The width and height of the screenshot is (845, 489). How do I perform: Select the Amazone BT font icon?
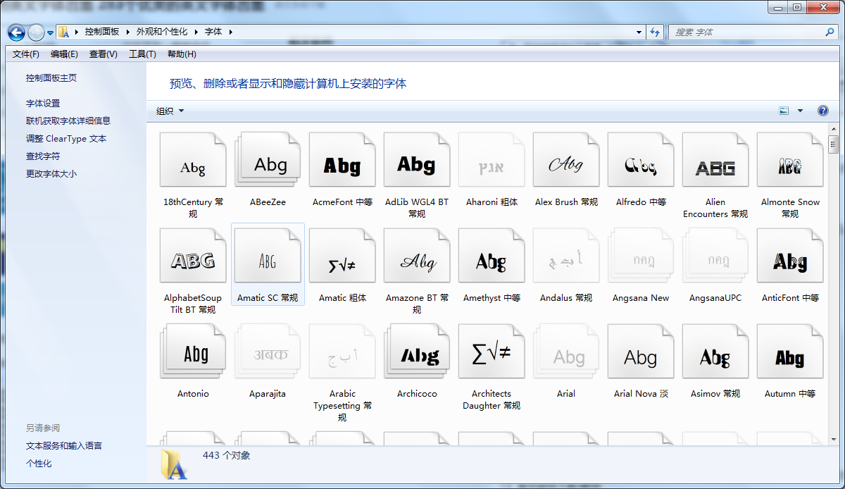(x=417, y=256)
